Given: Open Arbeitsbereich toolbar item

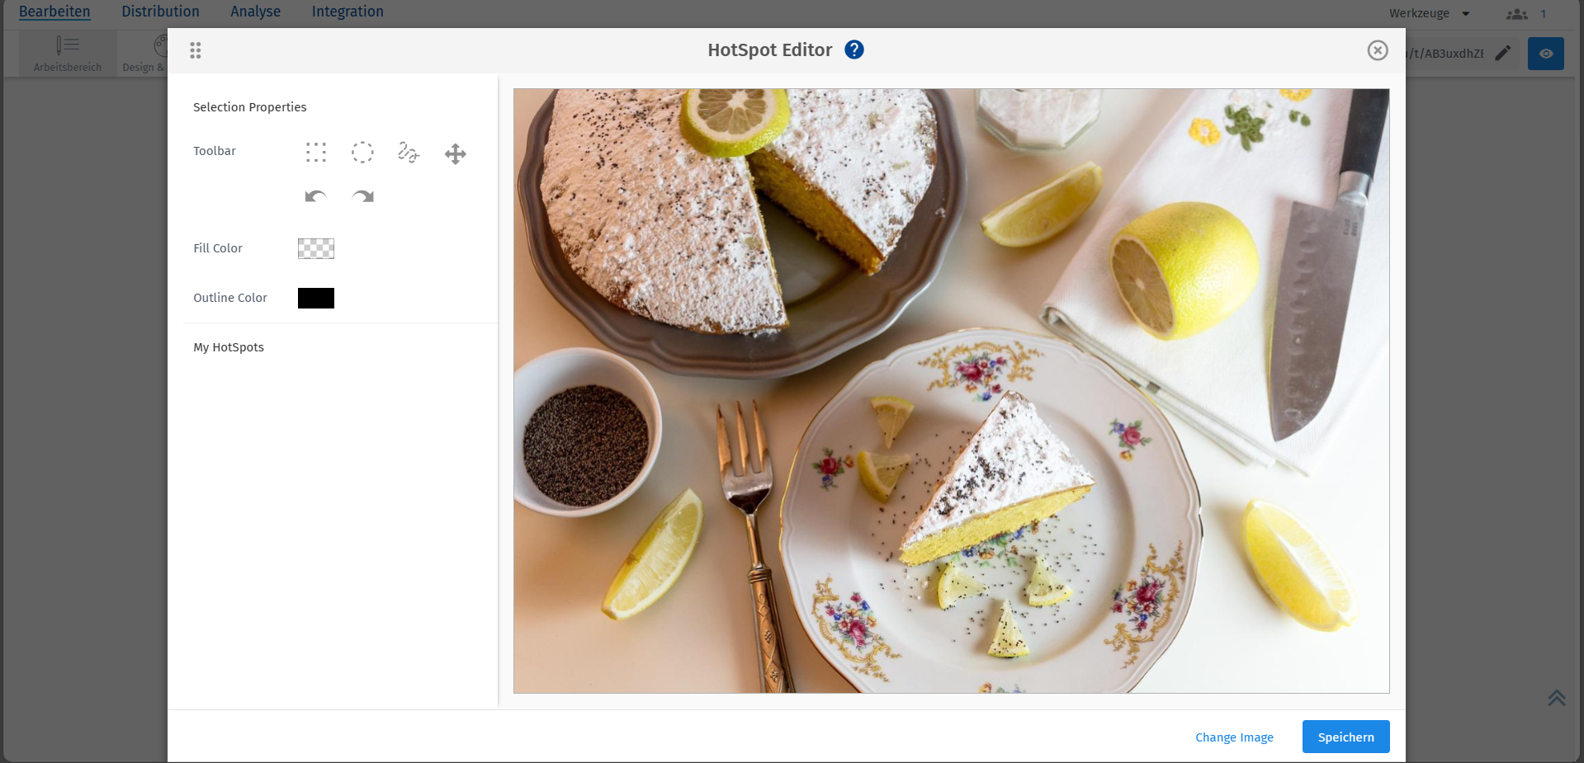Looking at the screenshot, I should click(68, 54).
